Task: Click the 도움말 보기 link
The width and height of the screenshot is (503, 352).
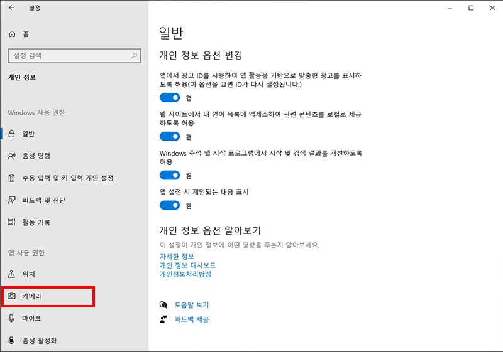Action: point(192,305)
